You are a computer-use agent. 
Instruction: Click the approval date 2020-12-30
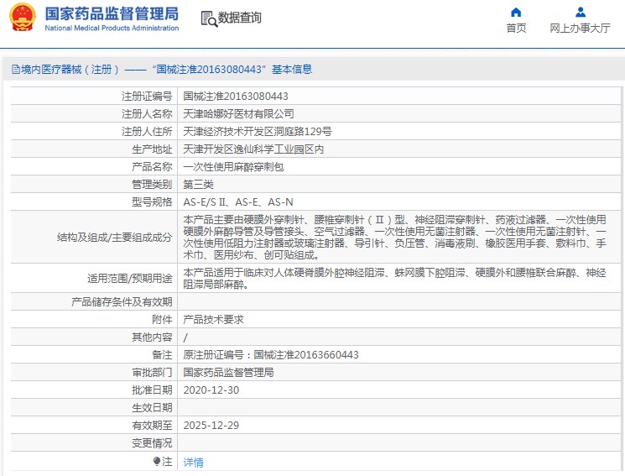tap(211, 390)
